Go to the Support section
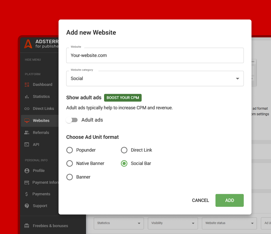 (27, 206)
